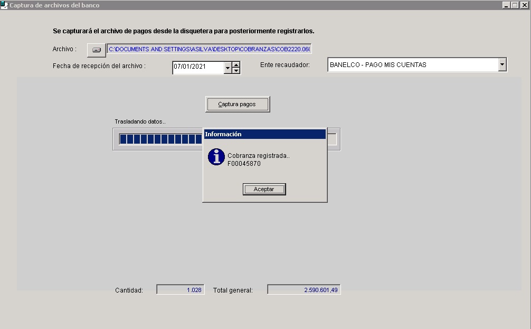Select the BANELCO - PAGO MIS CUENTAS combo box

pos(412,64)
